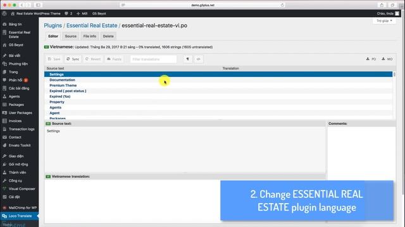This screenshot has width=405, height=227.
Task: Reload the page in Safari
Action: pos(282,5)
